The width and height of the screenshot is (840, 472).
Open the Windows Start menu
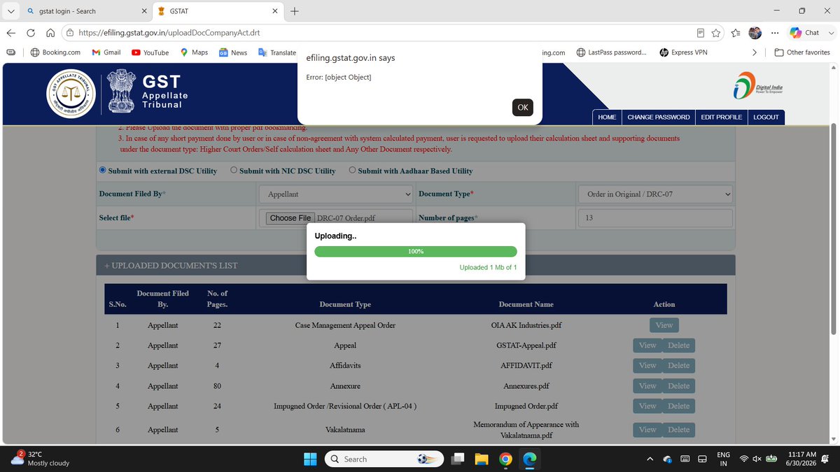pyautogui.click(x=310, y=459)
